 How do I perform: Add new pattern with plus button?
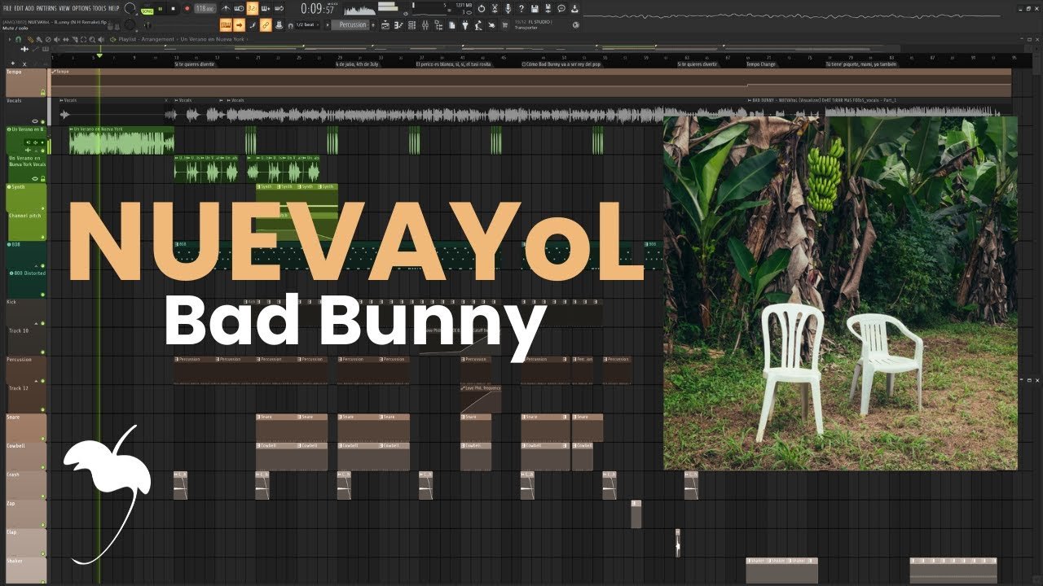click(373, 25)
